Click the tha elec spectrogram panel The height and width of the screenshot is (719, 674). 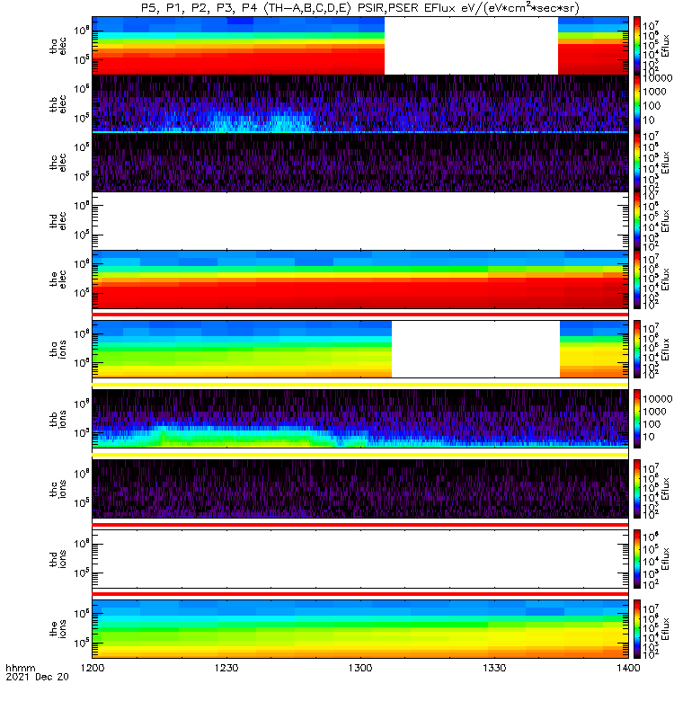click(x=360, y=46)
